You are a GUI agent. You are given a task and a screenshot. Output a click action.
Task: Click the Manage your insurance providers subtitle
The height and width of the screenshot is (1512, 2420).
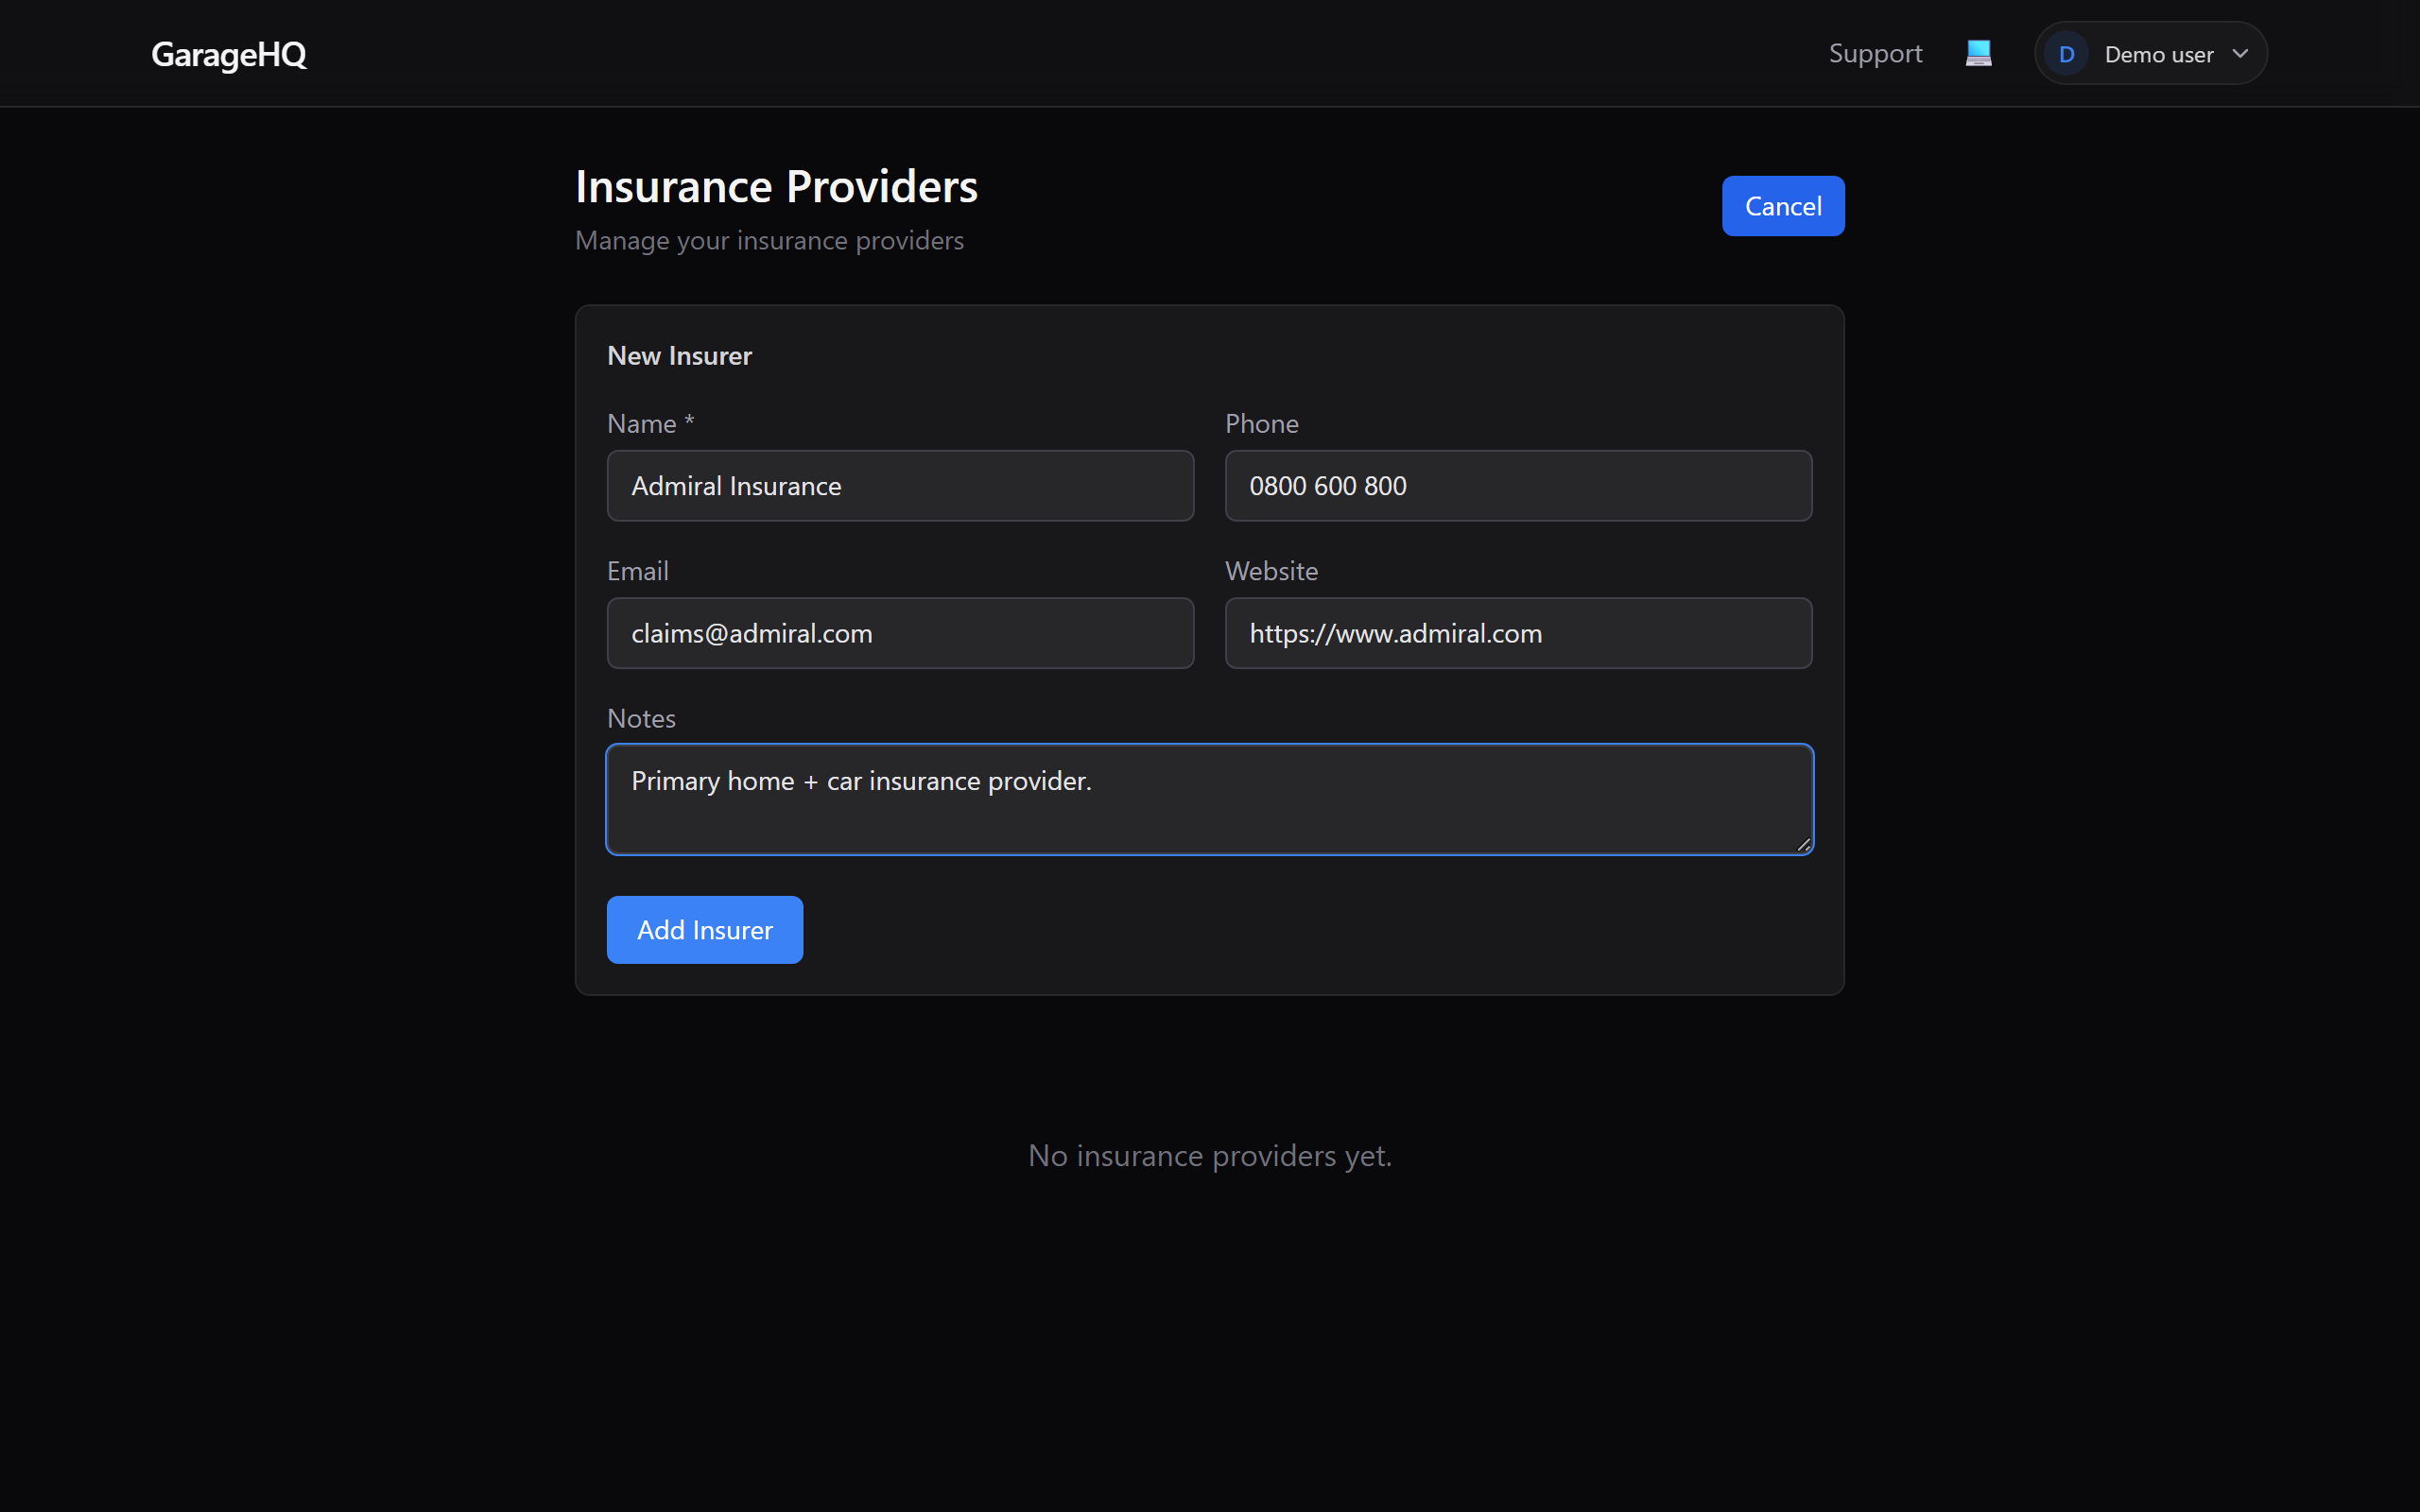[769, 240]
